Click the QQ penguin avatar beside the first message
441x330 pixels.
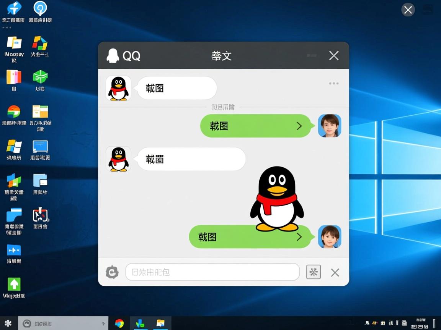(118, 88)
